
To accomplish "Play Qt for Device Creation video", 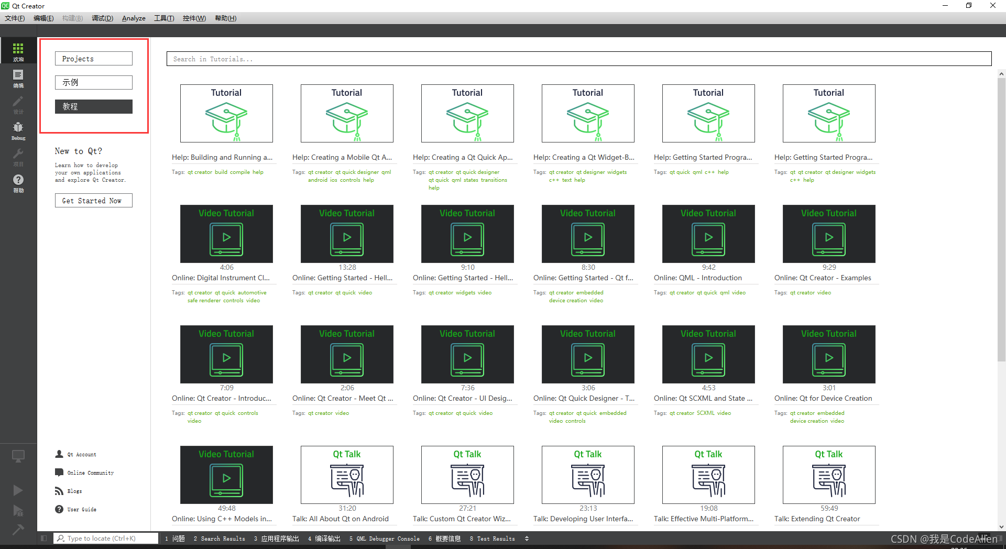I will 829,354.
